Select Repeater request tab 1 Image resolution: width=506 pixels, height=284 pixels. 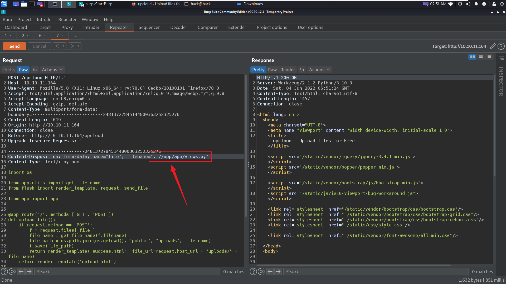coord(6,35)
